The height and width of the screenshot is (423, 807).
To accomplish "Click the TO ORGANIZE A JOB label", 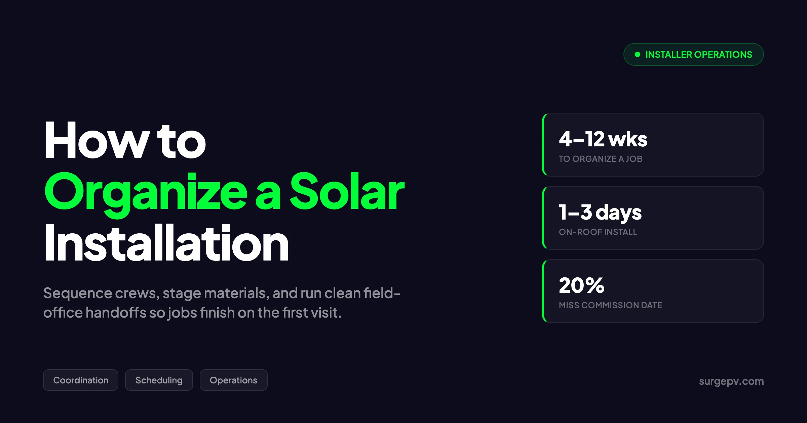I will pyautogui.click(x=601, y=159).
